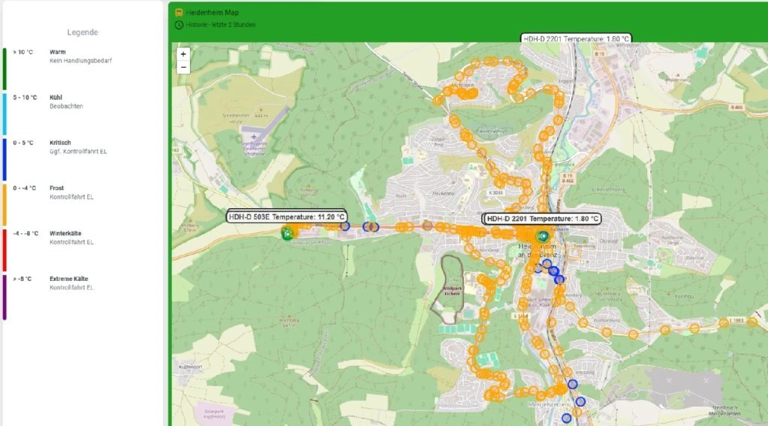The width and height of the screenshot is (768, 426).
Task: Click the green Warm legend color bar
Action: [5, 68]
